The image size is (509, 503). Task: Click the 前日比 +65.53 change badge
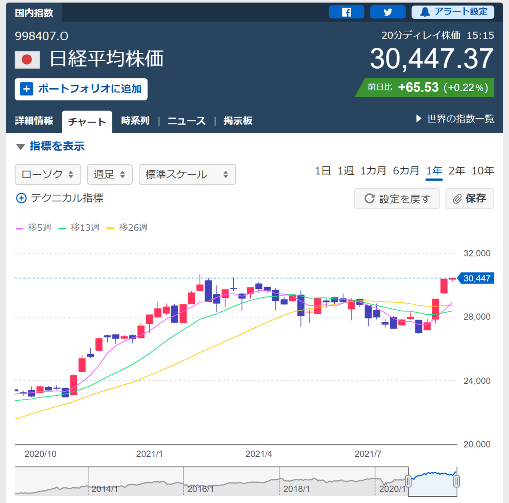tap(425, 87)
